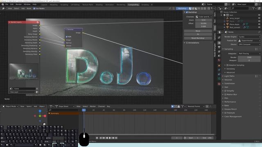This screenshot has width=262, height=147.
Task: Open the Marker menu in Dope Sheet
Action: point(93,106)
